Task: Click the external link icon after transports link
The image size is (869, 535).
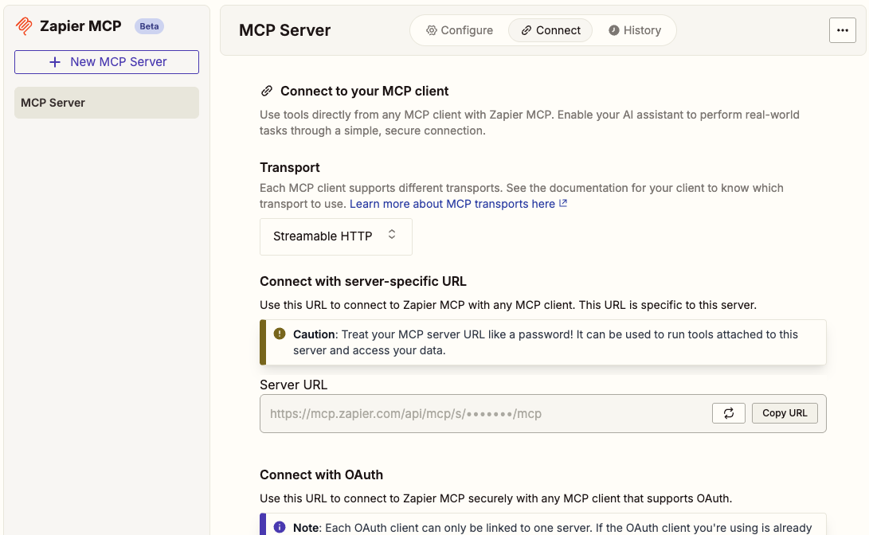Action: (x=563, y=204)
